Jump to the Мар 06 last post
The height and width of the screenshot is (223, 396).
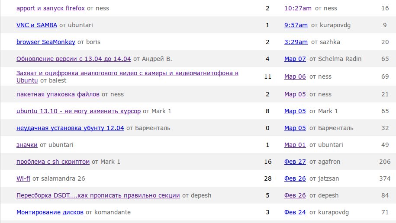click(x=295, y=76)
